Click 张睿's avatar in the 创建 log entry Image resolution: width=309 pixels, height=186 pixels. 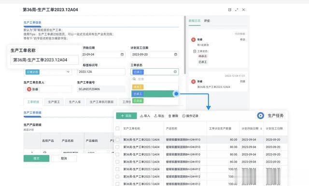(193, 81)
